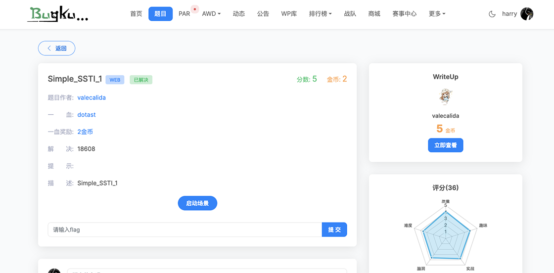This screenshot has width=554, height=273.
Task: Open the PAR menu item
Action: point(184,14)
